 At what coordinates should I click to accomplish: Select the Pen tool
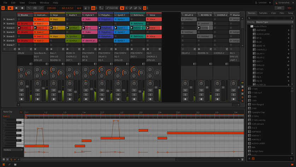[x=131, y=8]
